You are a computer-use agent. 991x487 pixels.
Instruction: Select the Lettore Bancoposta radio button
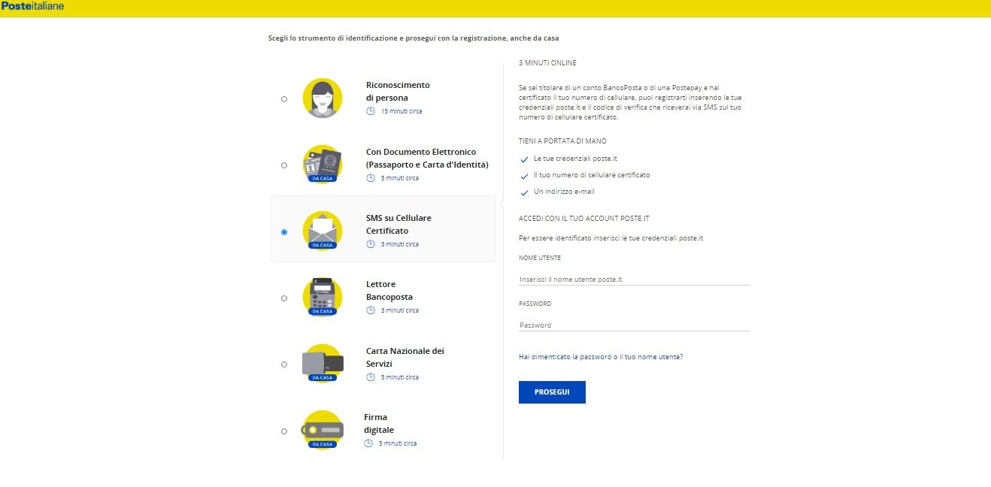[283, 298]
